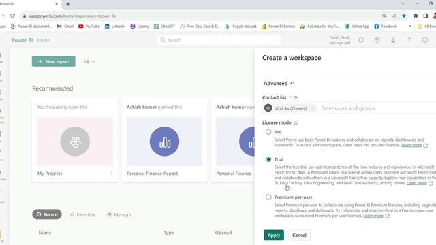This screenshot has height=245, width=436.
Task: Open the Kaggle dataset bookmark
Action: [241, 27]
